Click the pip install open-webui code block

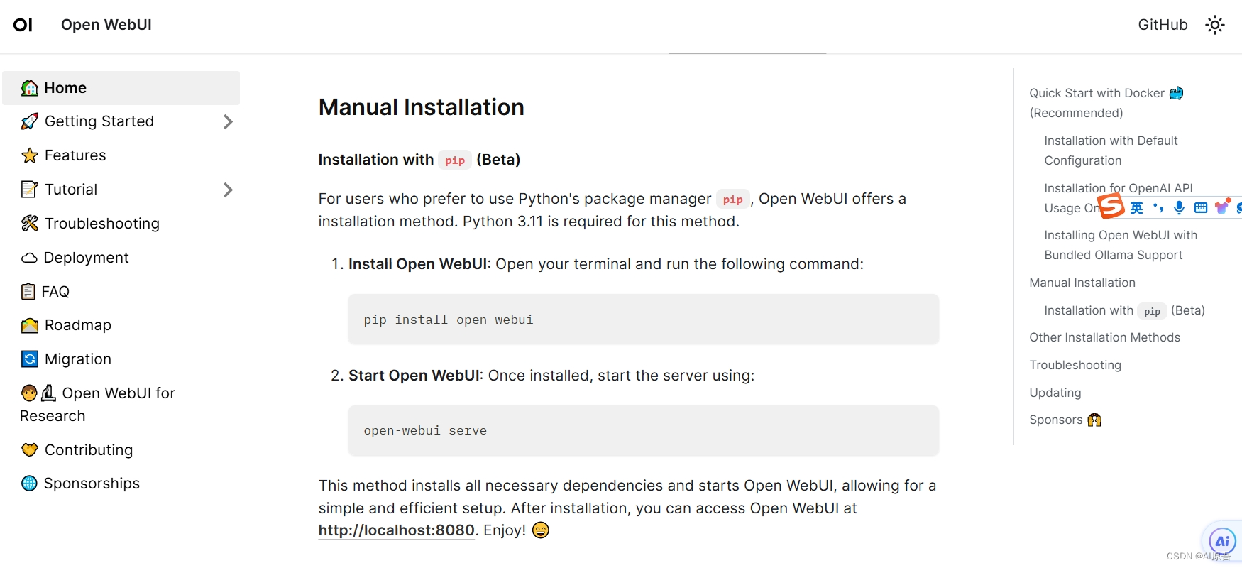tap(643, 319)
